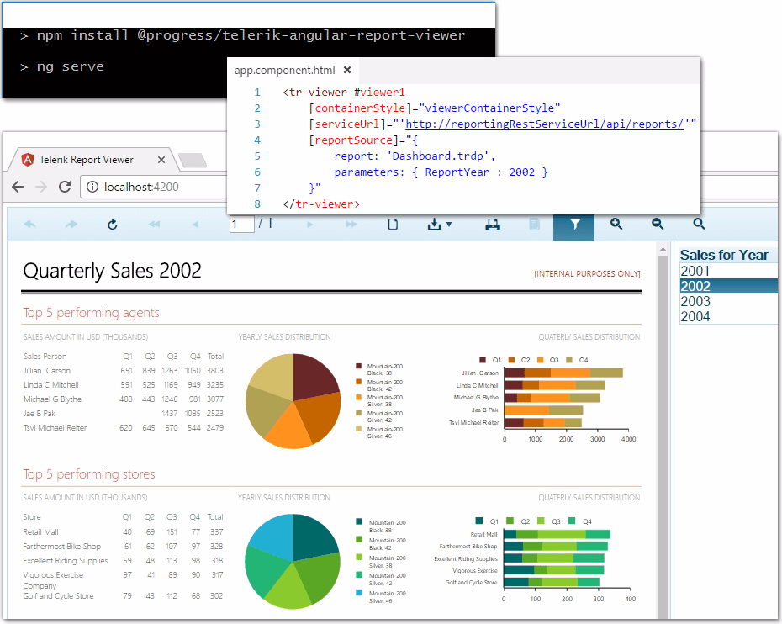This screenshot has height=624, width=782.
Task: Select the Telerik Report Viewer browser tab
Action: pyautogui.click(x=84, y=159)
